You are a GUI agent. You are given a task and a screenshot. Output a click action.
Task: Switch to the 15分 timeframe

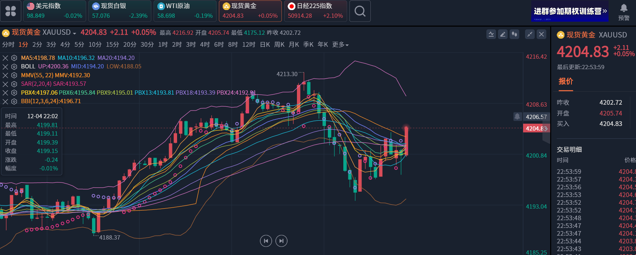(113, 45)
